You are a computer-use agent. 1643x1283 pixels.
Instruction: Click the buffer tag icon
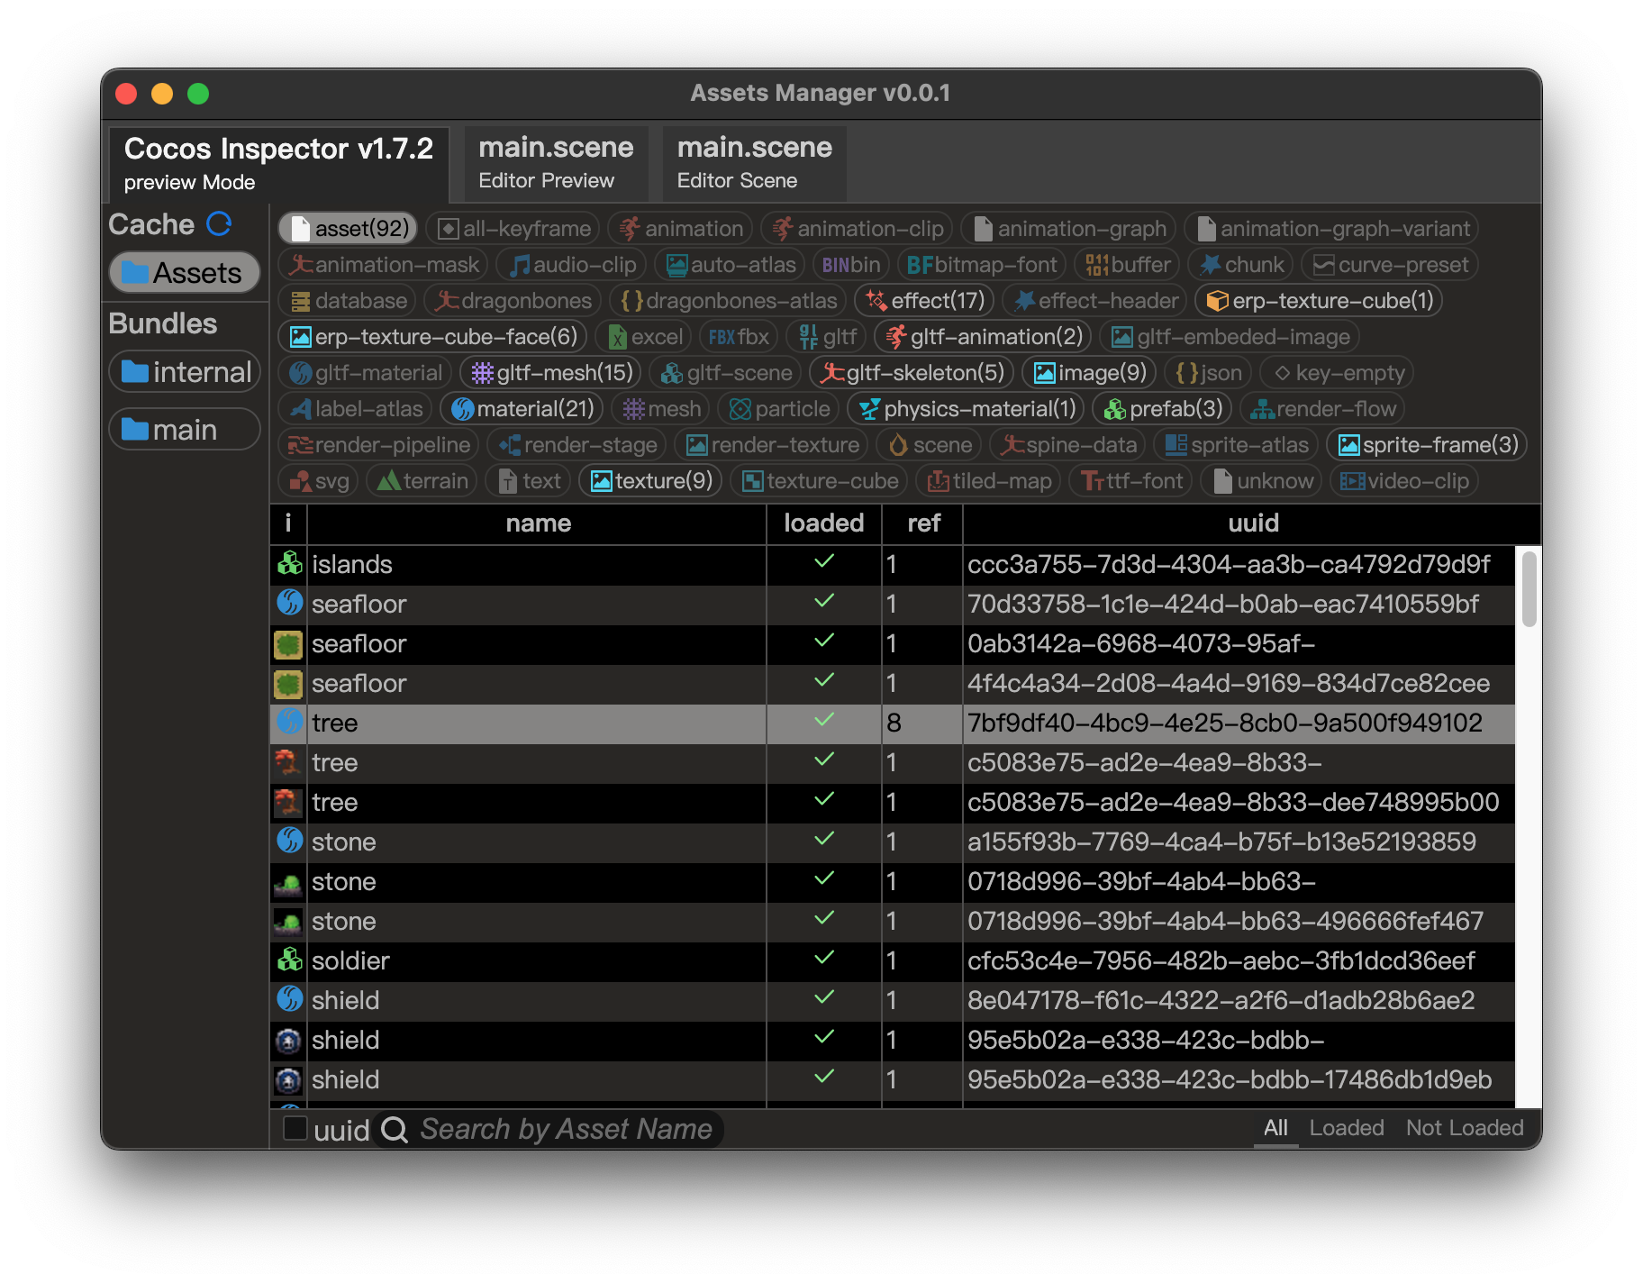tap(1096, 265)
